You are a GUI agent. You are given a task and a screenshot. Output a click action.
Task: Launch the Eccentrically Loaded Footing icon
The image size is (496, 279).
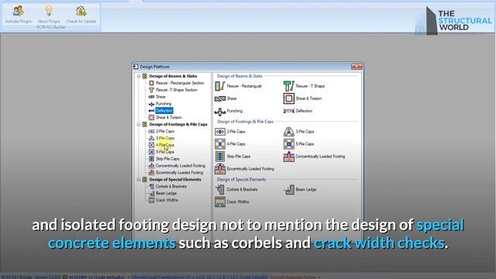point(220,169)
